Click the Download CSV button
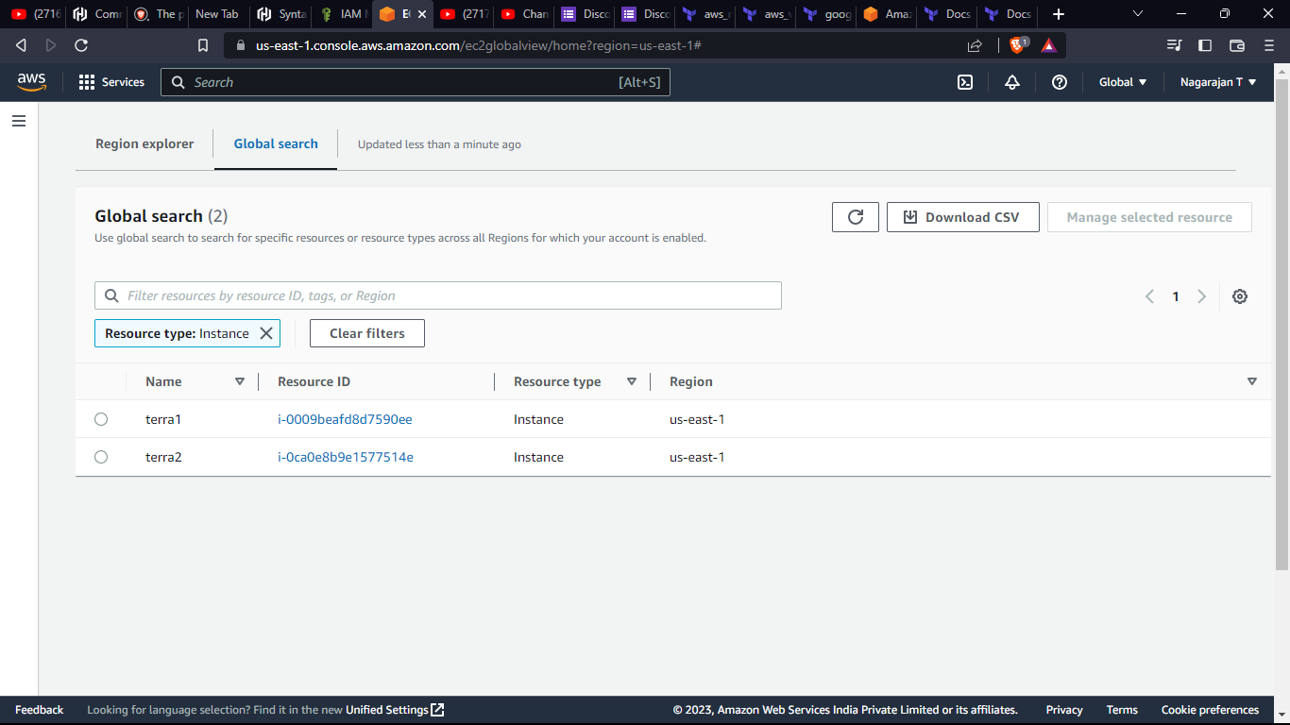 tap(962, 217)
